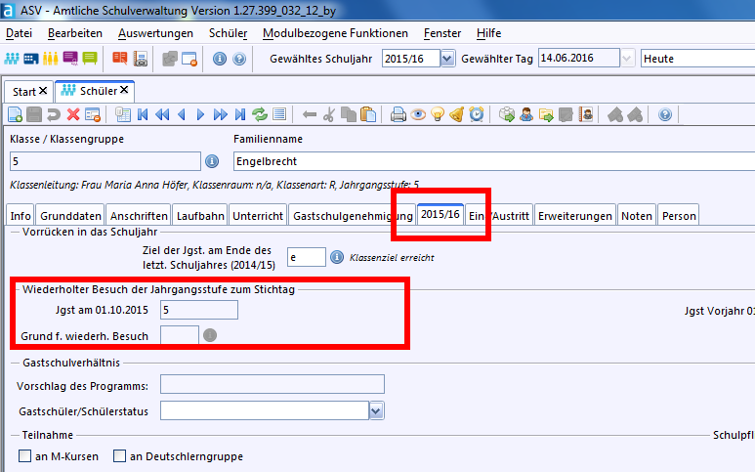This screenshot has width=755, height=472.
Task: Click the printer icon
Action: (x=398, y=114)
